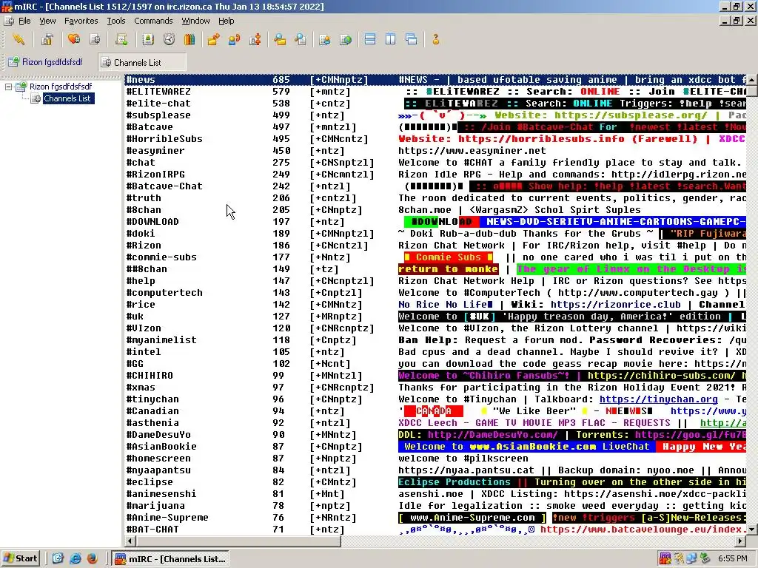Select the #news channel row
This screenshot has width=758, height=568.
[x=435, y=80]
